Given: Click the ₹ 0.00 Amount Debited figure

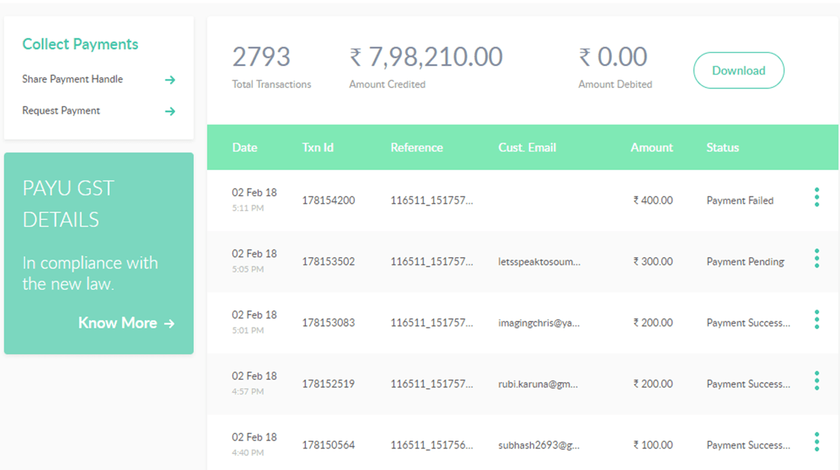Looking at the screenshot, I should (x=613, y=57).
